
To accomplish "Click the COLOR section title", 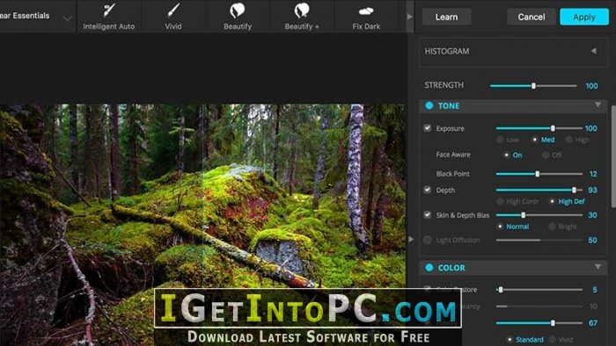I will [x=451, y=268].
